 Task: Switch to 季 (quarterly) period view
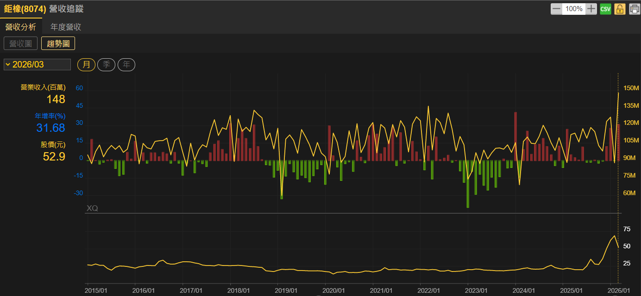106,65
